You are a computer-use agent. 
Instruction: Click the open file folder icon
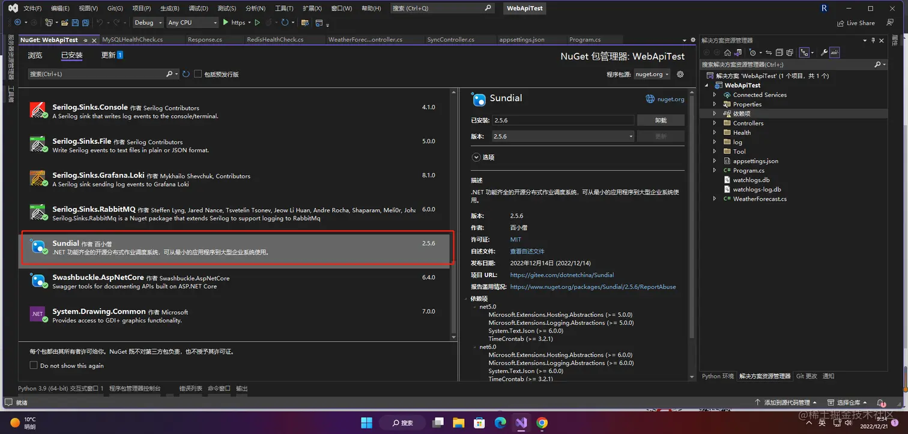[64, 23]
